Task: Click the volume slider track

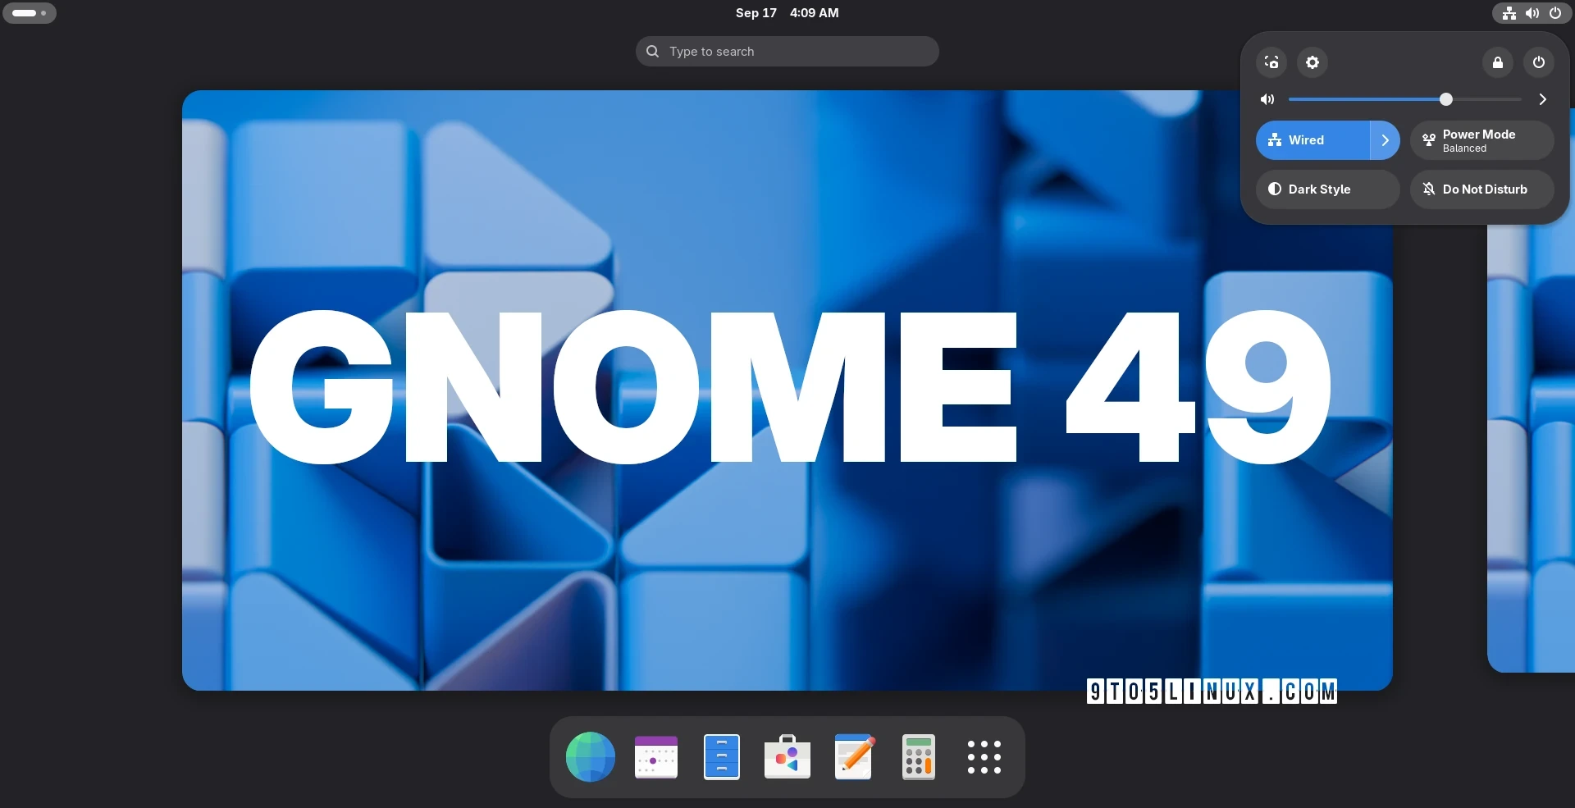Action: 1404,99
